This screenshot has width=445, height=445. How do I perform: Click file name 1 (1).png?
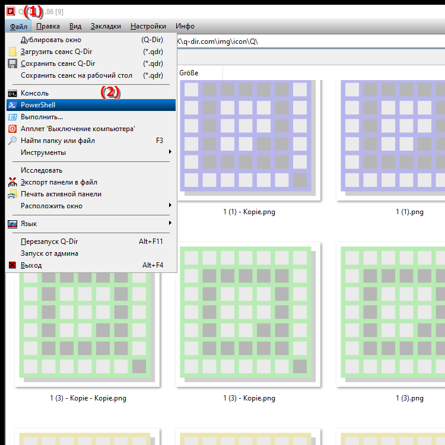click(409, 212)
